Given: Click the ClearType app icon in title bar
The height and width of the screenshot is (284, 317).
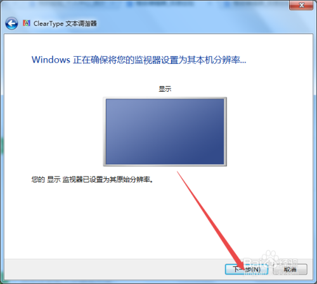Looking at the screenshot, I should tap(27, 23).
